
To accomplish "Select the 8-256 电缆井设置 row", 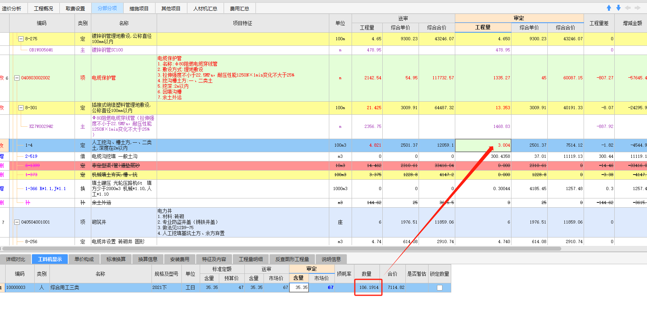I will pos(323,241).
